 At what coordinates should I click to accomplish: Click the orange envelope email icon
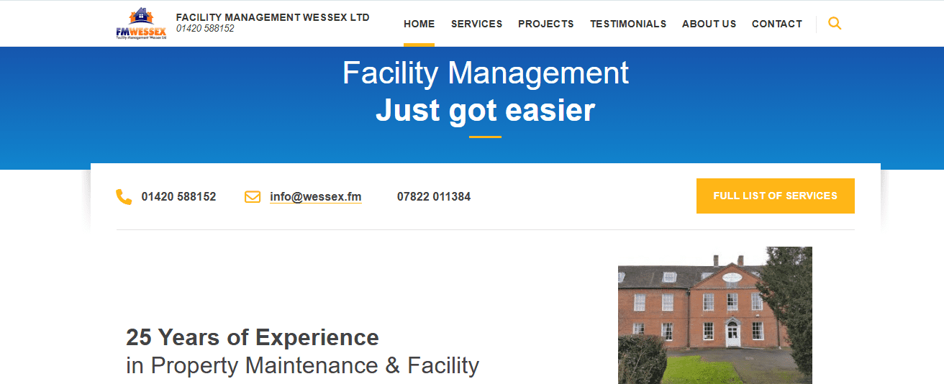click(253, 197)
